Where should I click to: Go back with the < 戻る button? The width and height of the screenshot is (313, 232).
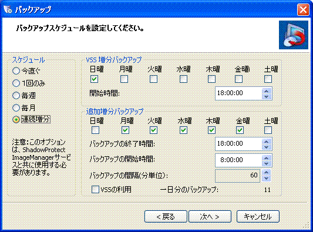(x=166, y=216)
